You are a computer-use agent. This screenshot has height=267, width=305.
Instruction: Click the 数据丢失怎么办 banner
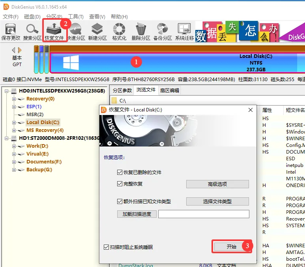237,32
